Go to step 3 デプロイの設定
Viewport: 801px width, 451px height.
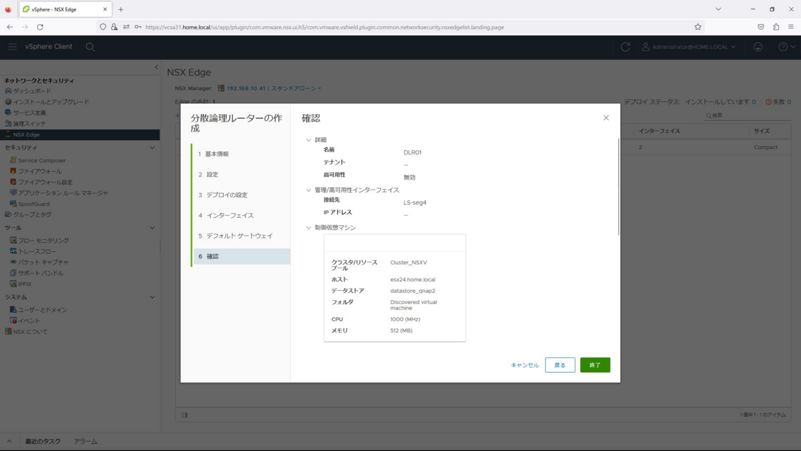point(242,195)
